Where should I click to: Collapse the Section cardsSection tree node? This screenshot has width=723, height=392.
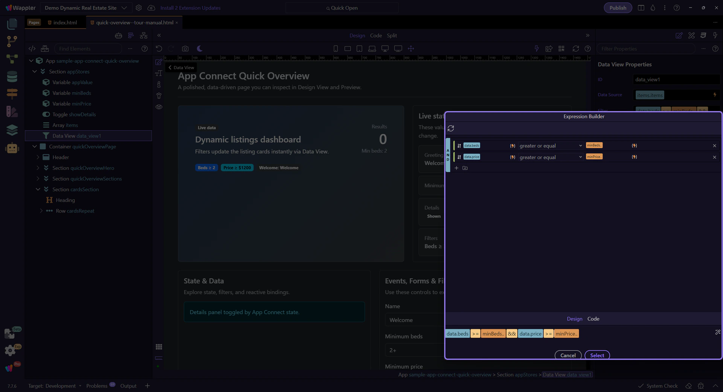pyautogui.click(x=38, y=189)
